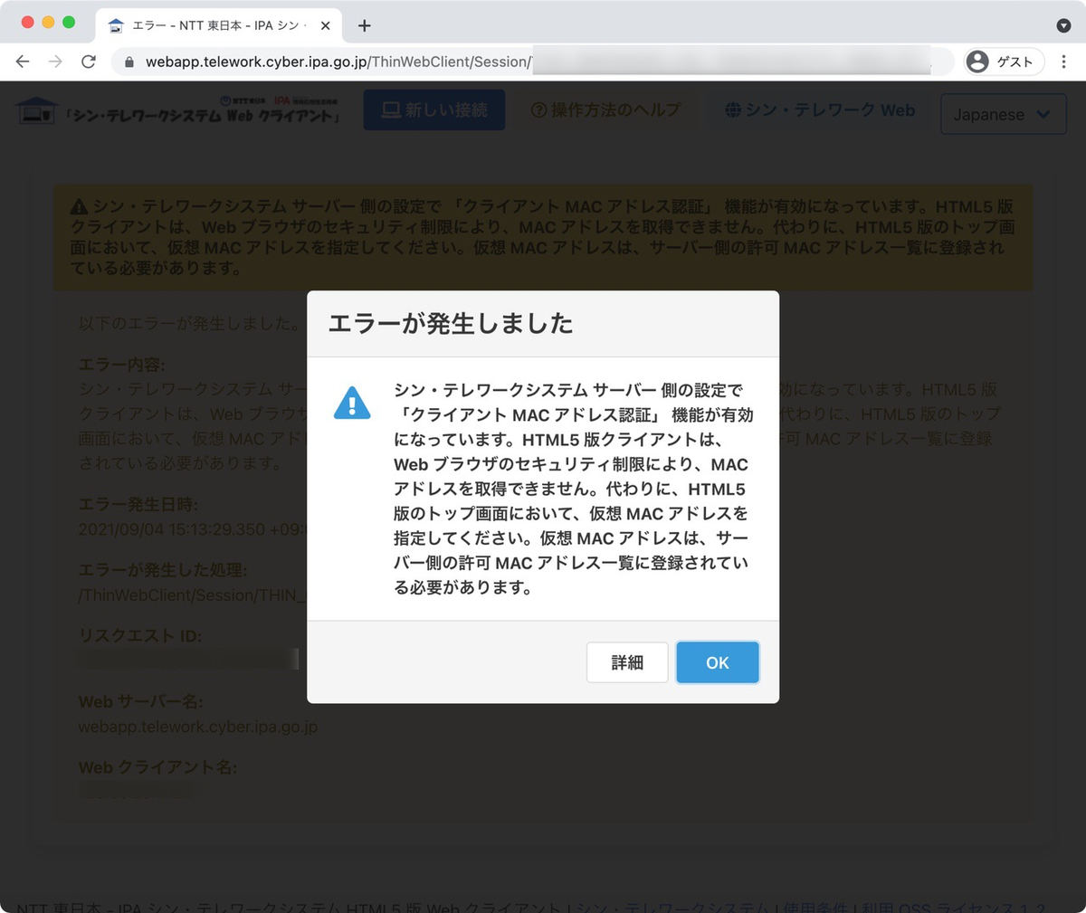Click the dialog title エラーが発生しました

coord(451,323)
